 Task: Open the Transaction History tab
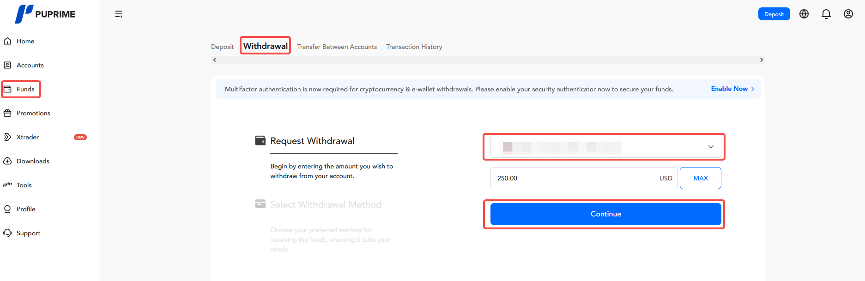[x=414, y=47]
